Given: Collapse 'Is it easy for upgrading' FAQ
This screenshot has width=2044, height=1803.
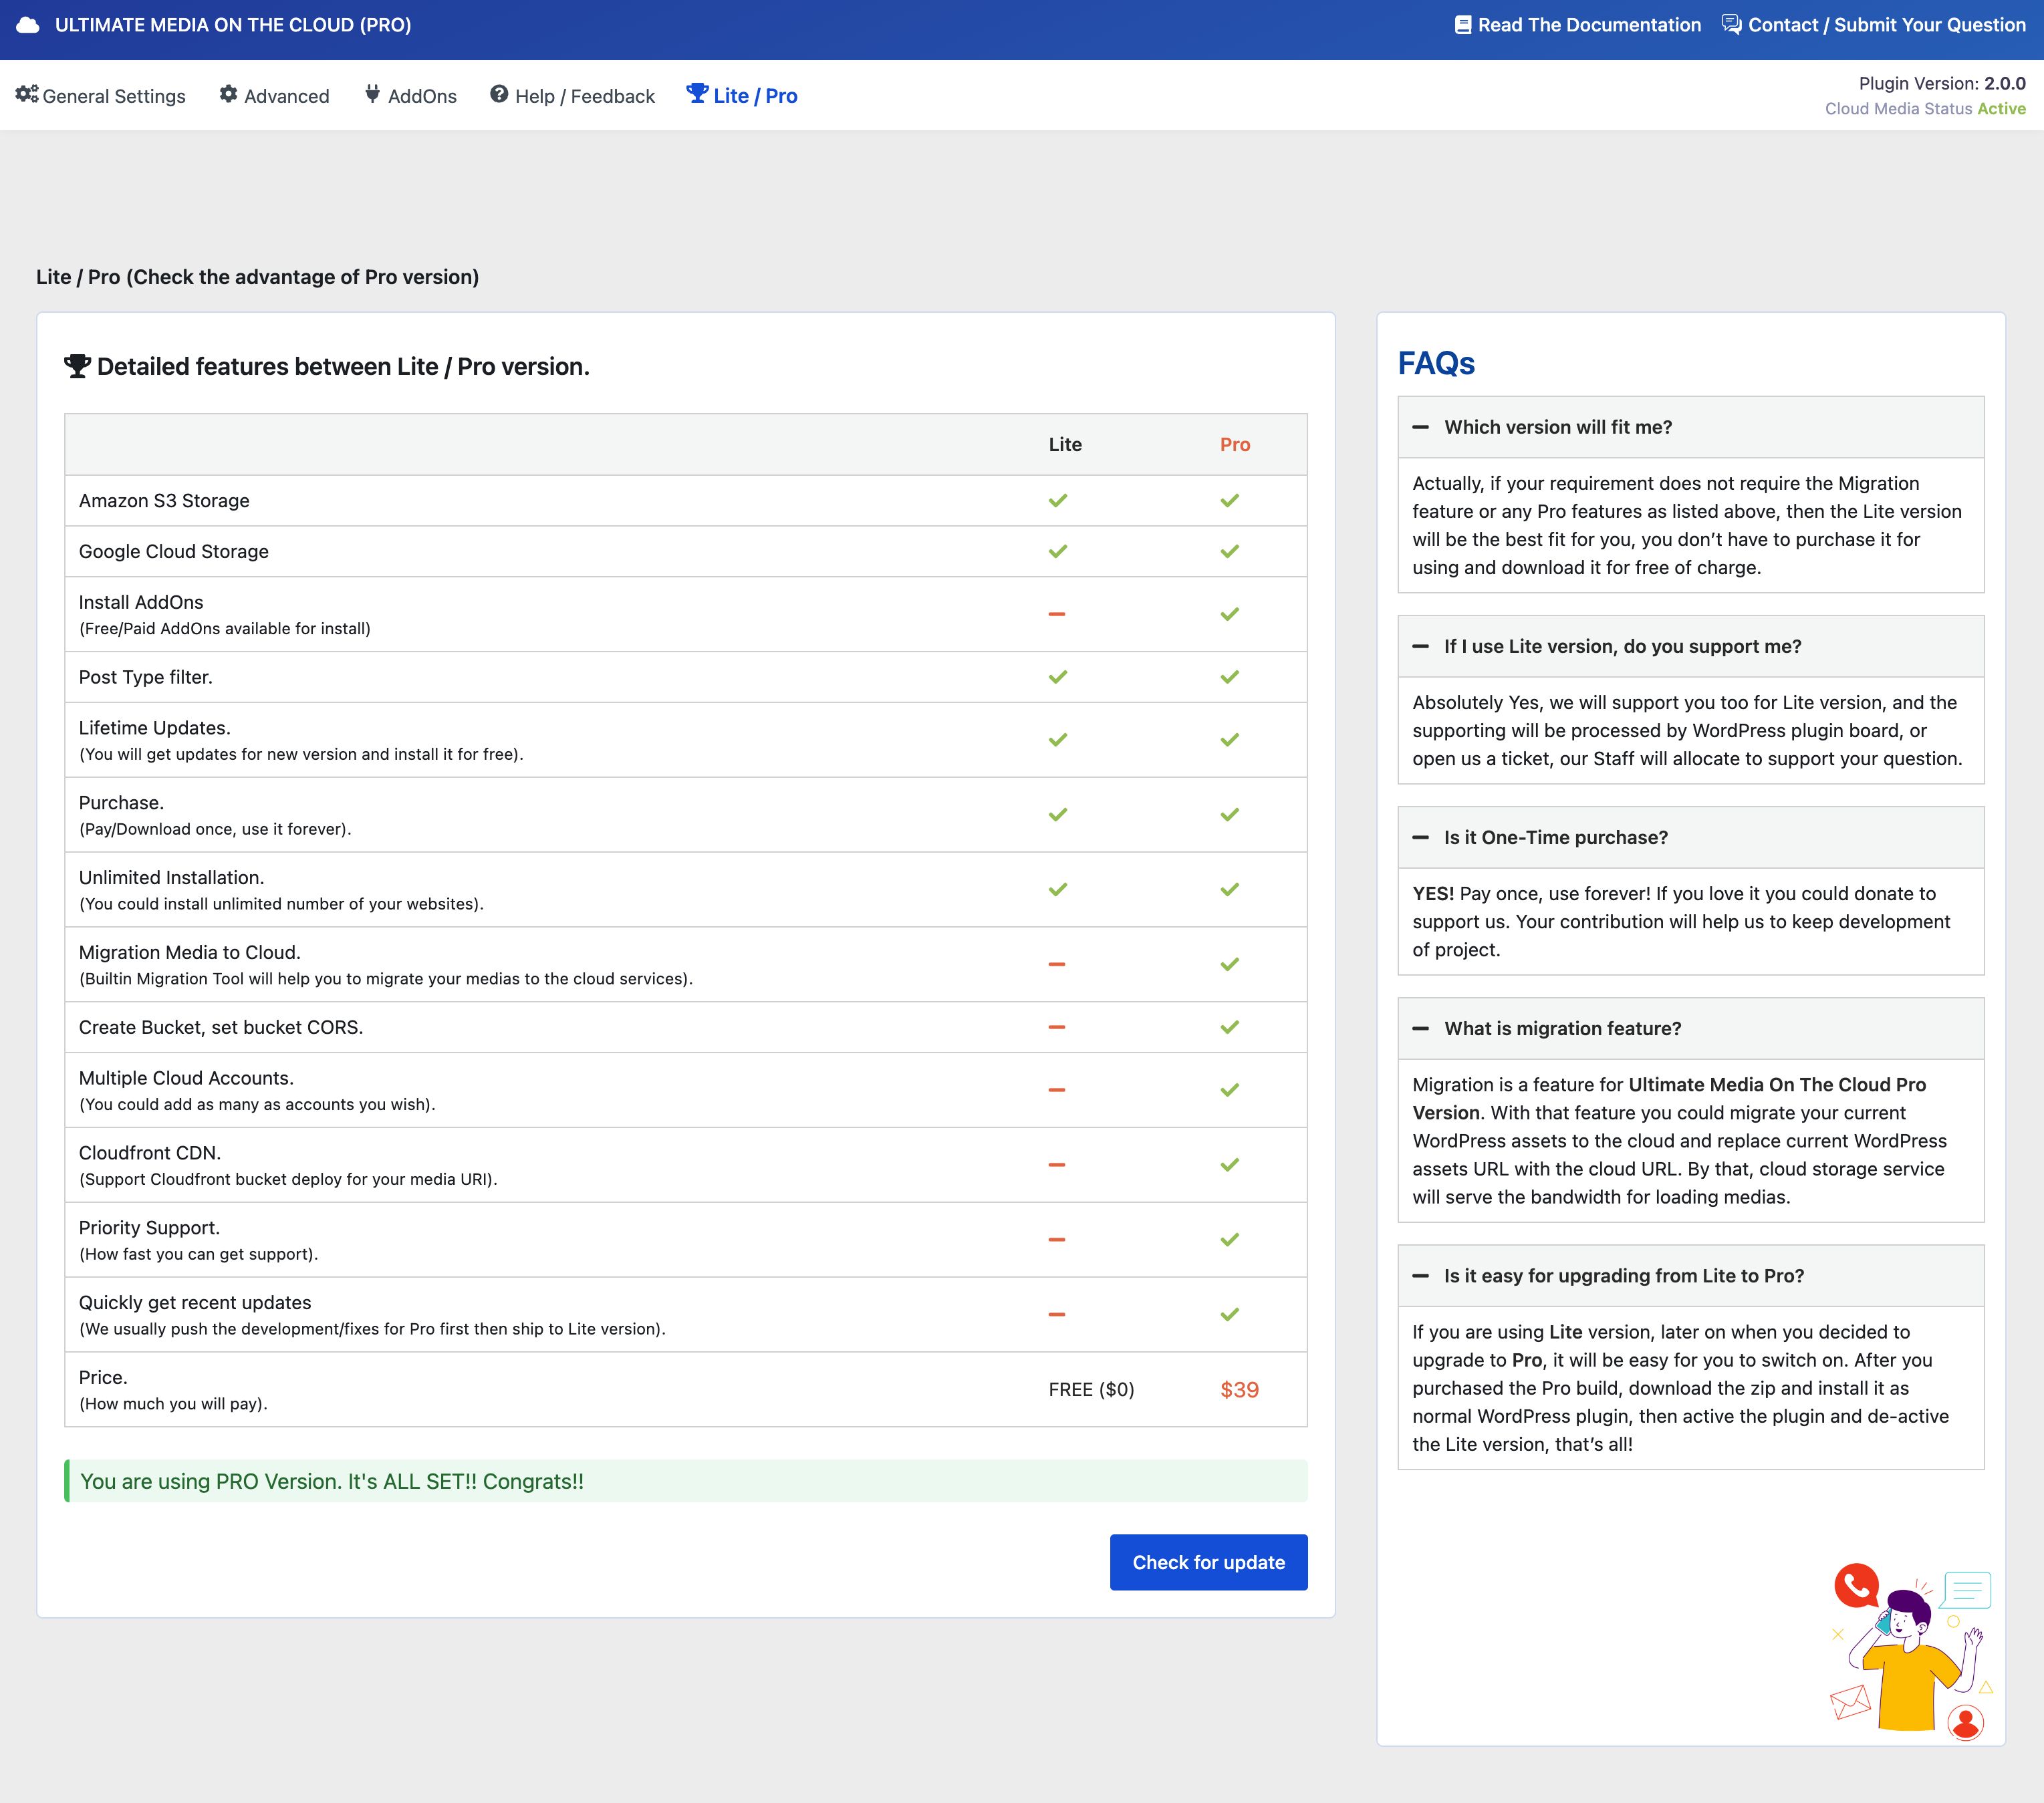Looking at the screenshot, I should [1691, 1275].
